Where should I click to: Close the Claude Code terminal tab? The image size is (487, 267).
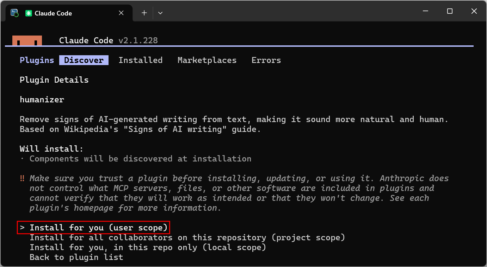point(121,13)
